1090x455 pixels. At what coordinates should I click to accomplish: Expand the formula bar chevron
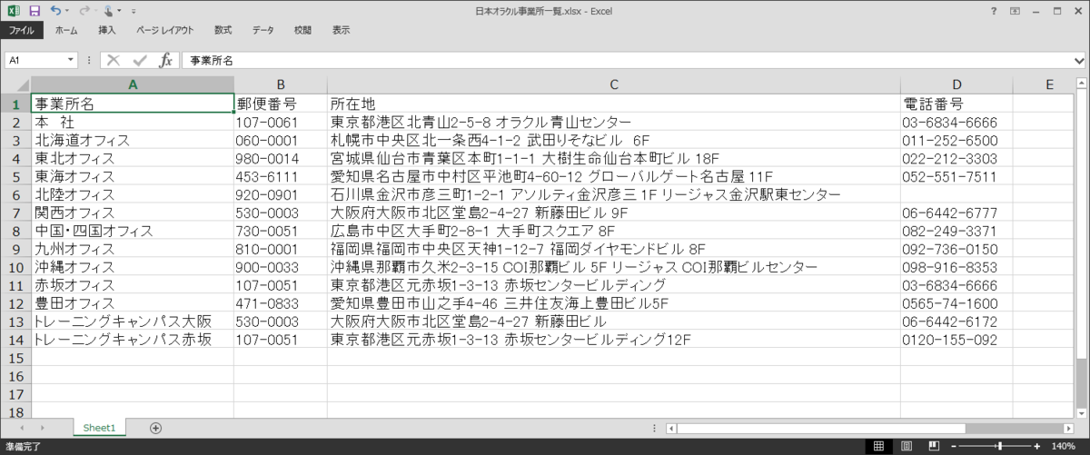[x=1078, y=60]
